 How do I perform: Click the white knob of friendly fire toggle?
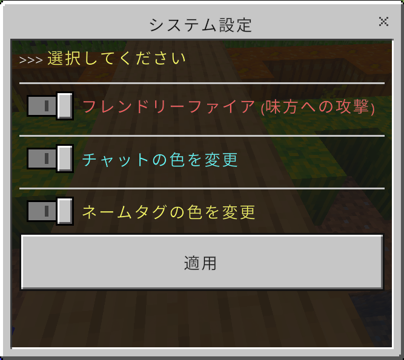pos(65,106)
